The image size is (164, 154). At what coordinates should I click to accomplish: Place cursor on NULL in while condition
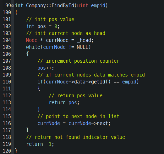[x=82, y=47]
